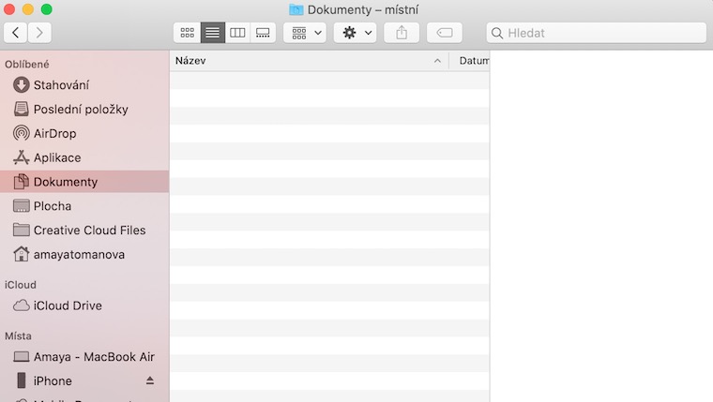Click the Share toolbar button
Viewport: 713px width, 402px height.
[402, 33]
